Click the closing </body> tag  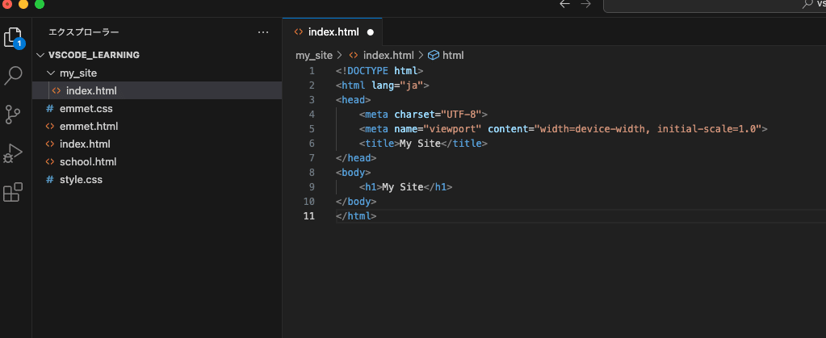[356, 201]
